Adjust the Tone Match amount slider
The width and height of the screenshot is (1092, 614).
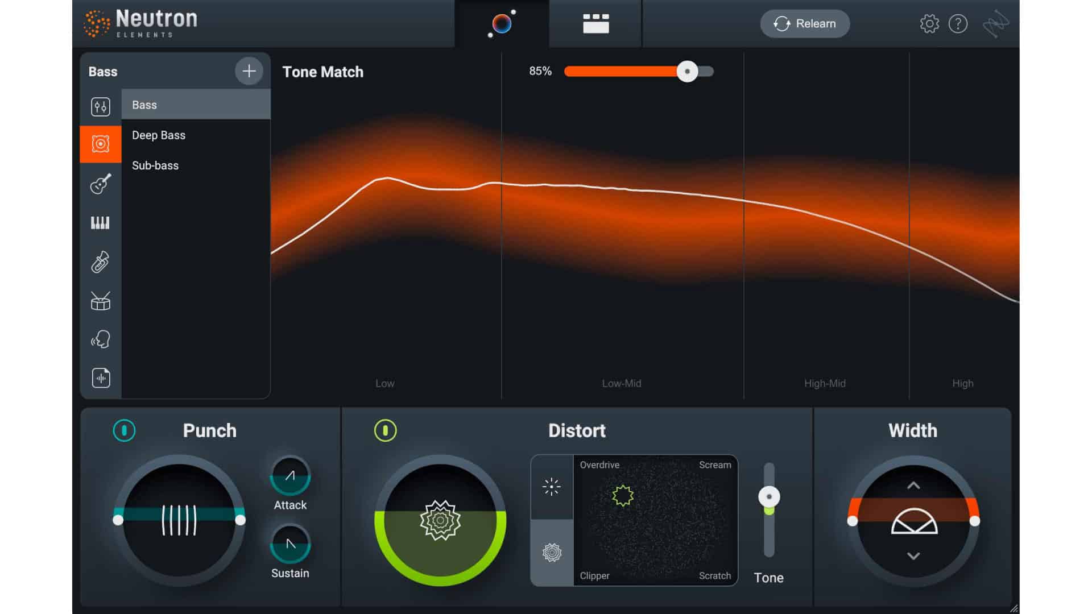click(687, 72)
